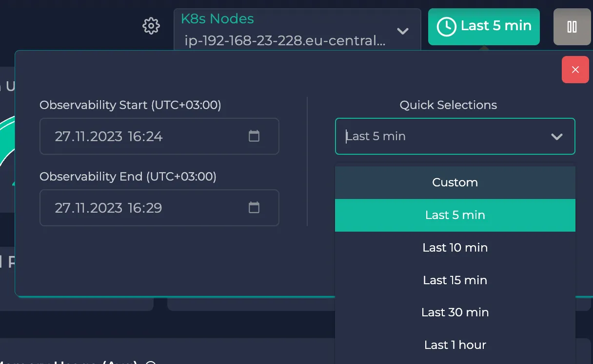
Task: Pick Last 15 min from the list
Action: [455, 280]
